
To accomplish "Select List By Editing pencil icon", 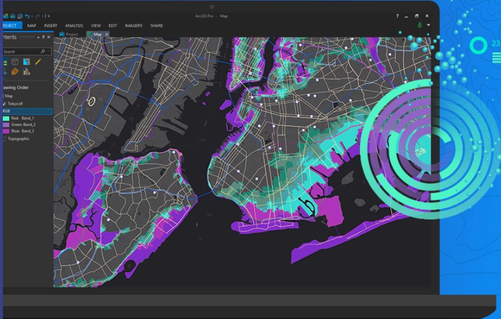I will tap(37, 62).
